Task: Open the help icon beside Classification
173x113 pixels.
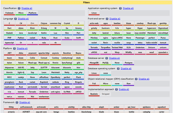Action: click(19, 8)
